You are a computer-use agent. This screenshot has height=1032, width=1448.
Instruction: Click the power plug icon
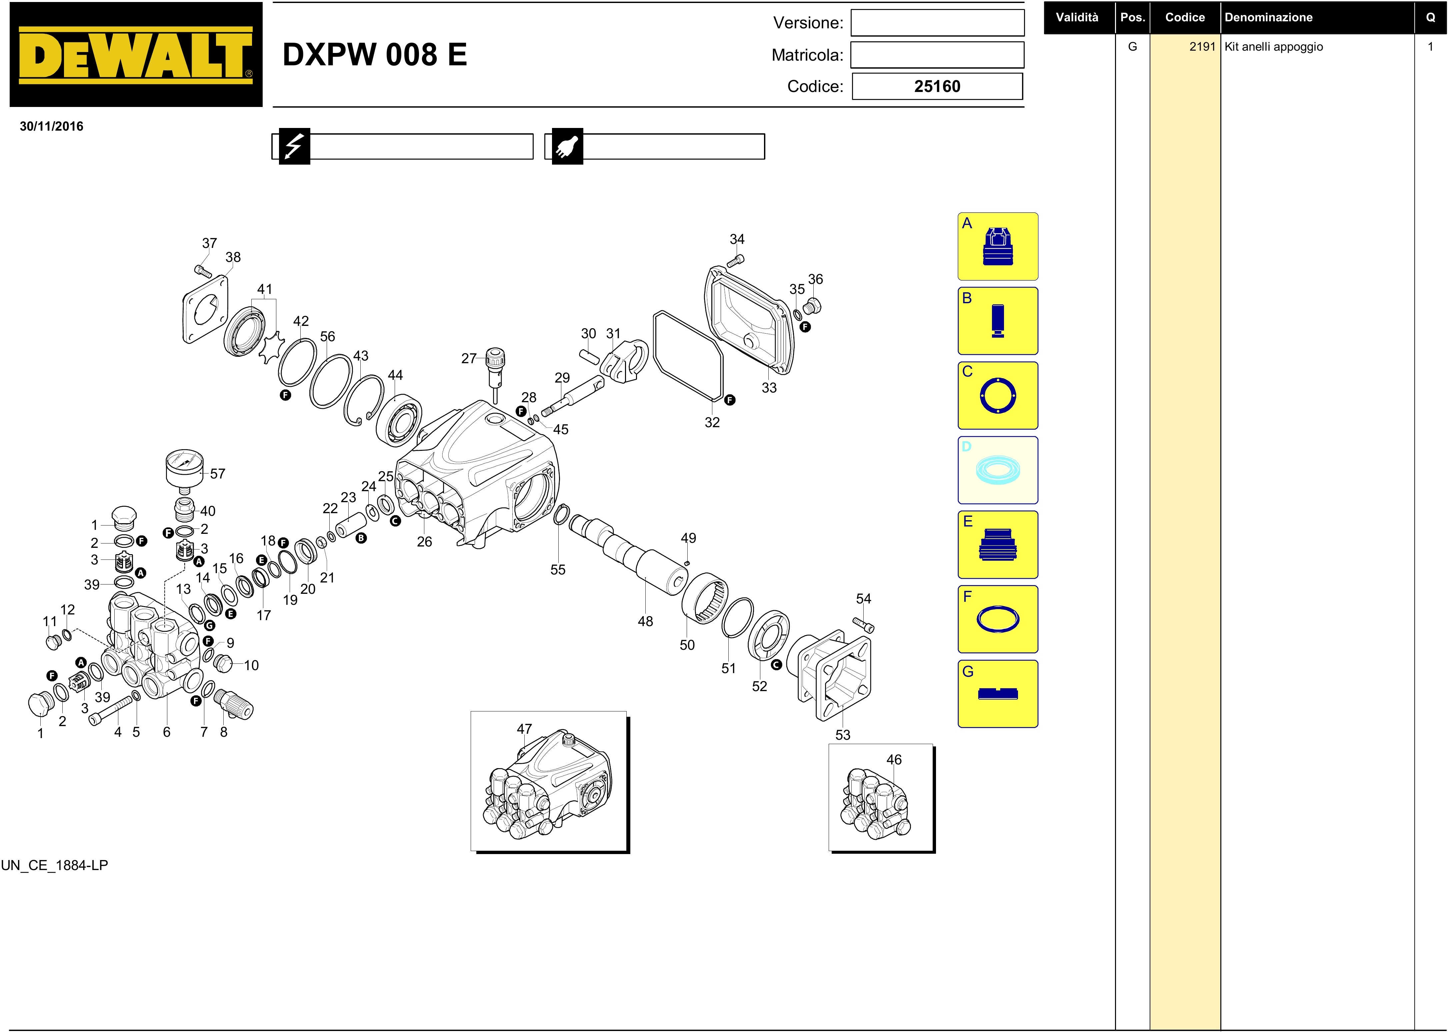(x=567, y=146)
